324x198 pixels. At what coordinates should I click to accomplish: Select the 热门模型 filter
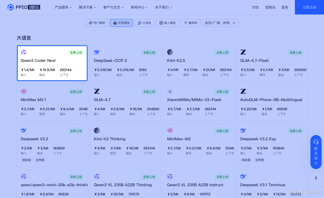point(97,23)
